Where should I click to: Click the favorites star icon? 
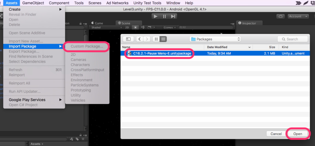click(x=83, y=139)
